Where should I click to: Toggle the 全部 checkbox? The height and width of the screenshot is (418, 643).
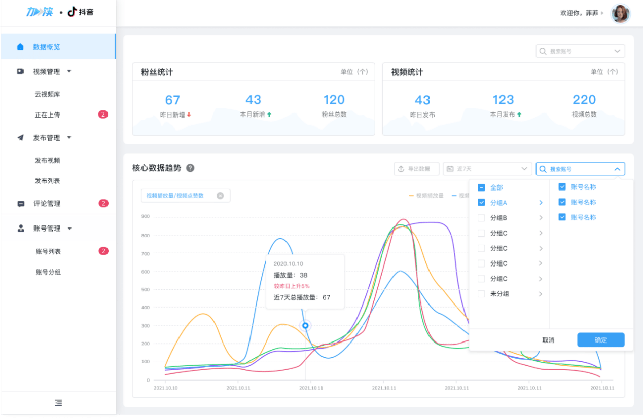(x=481, y=187)
